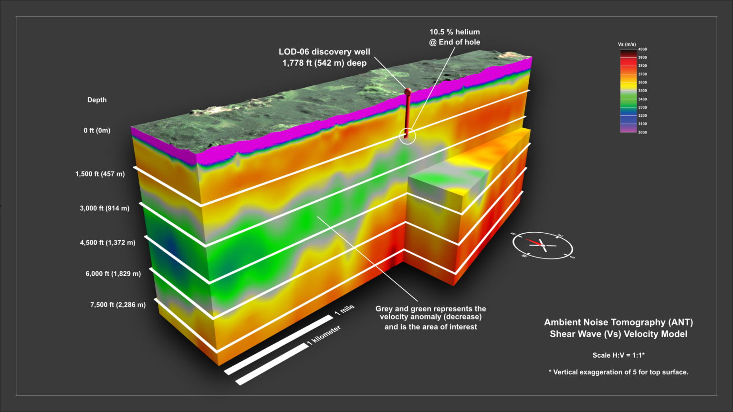Screen dimensions: 733x412
Task: Click the Depth axis heading
Action: [x=97, y=100]
